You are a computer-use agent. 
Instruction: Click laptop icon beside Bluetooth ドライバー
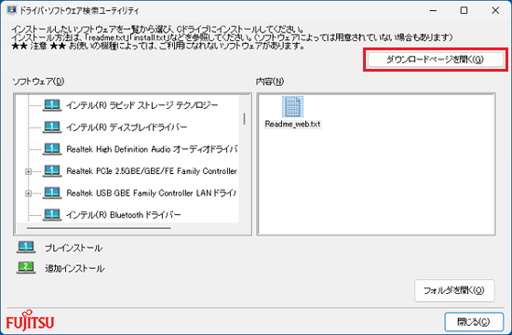pos(52,215)
